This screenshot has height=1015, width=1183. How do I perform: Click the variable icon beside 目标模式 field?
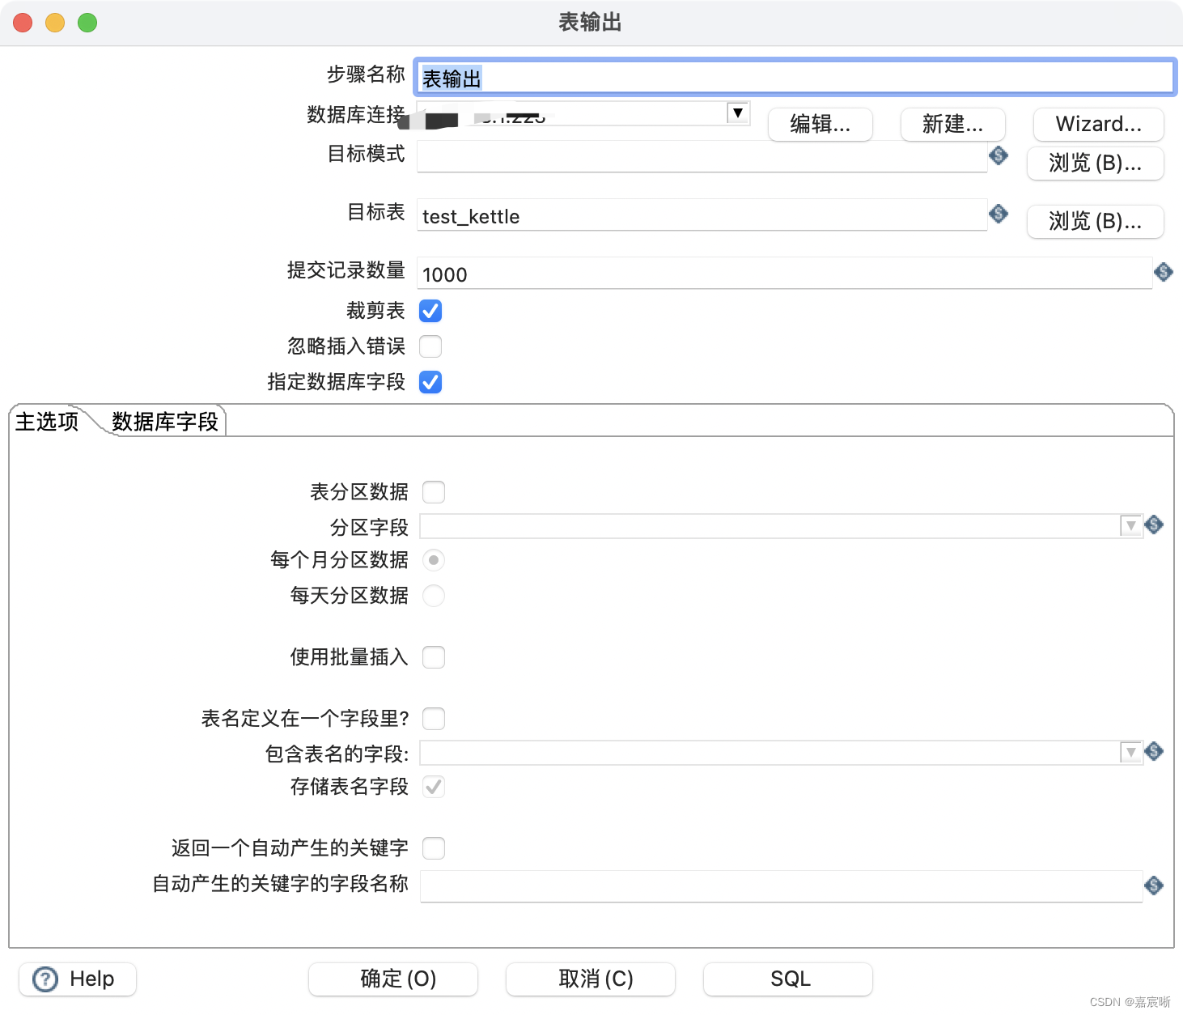pos(998,156)
